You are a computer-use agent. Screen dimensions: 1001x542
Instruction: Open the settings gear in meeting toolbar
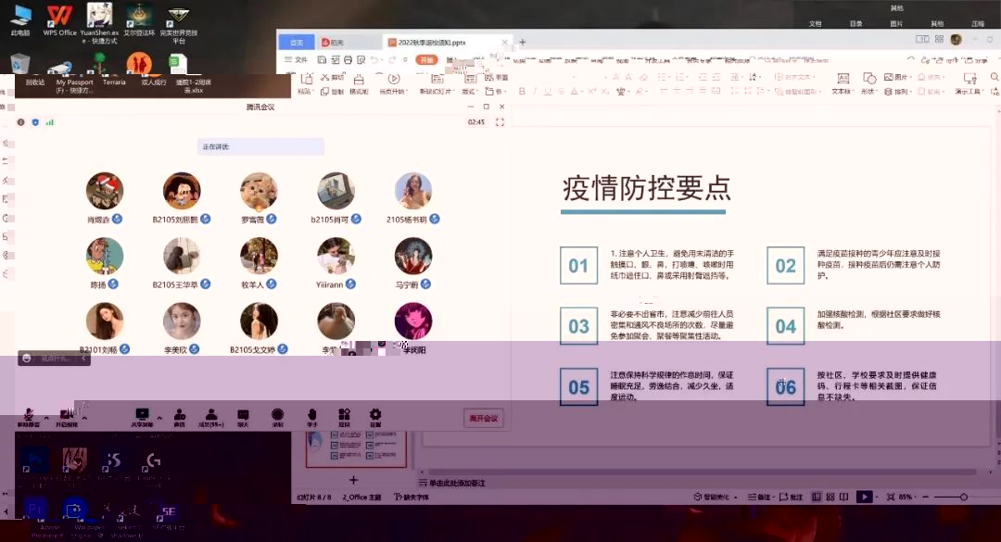(375, 417)
